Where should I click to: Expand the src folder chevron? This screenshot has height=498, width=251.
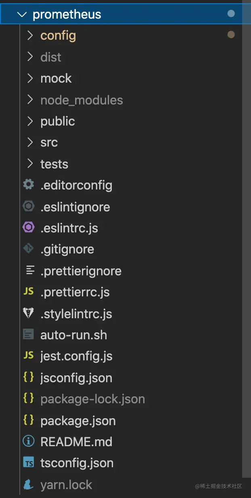30,143
